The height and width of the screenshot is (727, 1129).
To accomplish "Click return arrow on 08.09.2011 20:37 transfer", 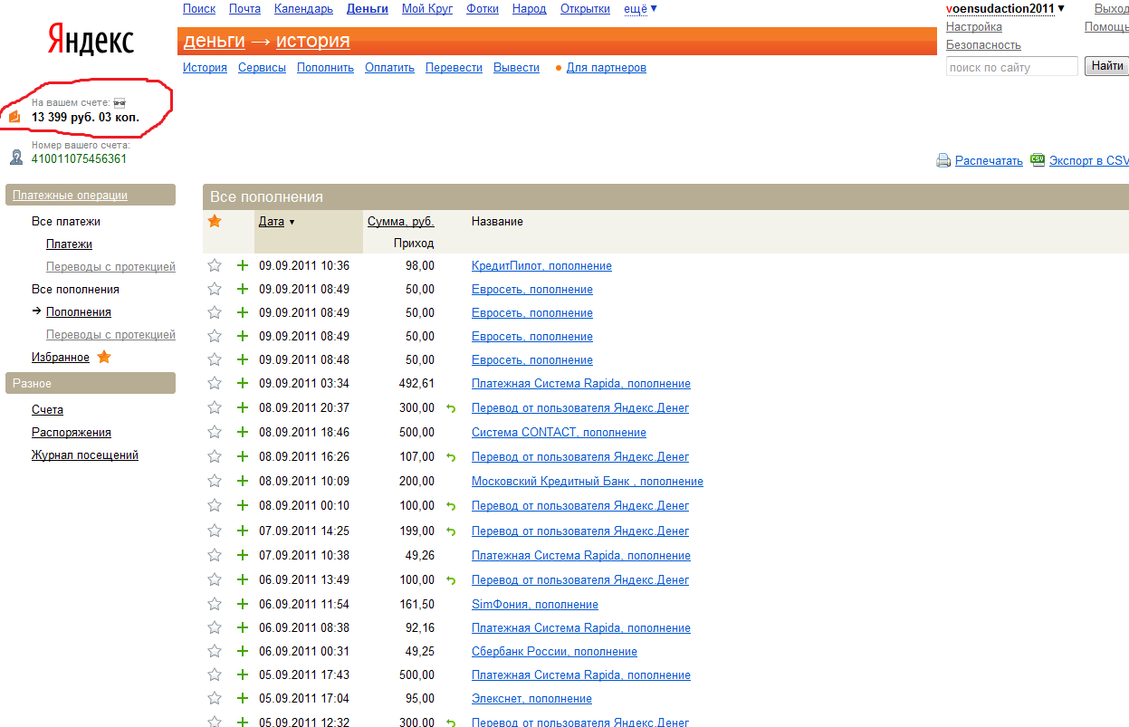I will [451, 408].
